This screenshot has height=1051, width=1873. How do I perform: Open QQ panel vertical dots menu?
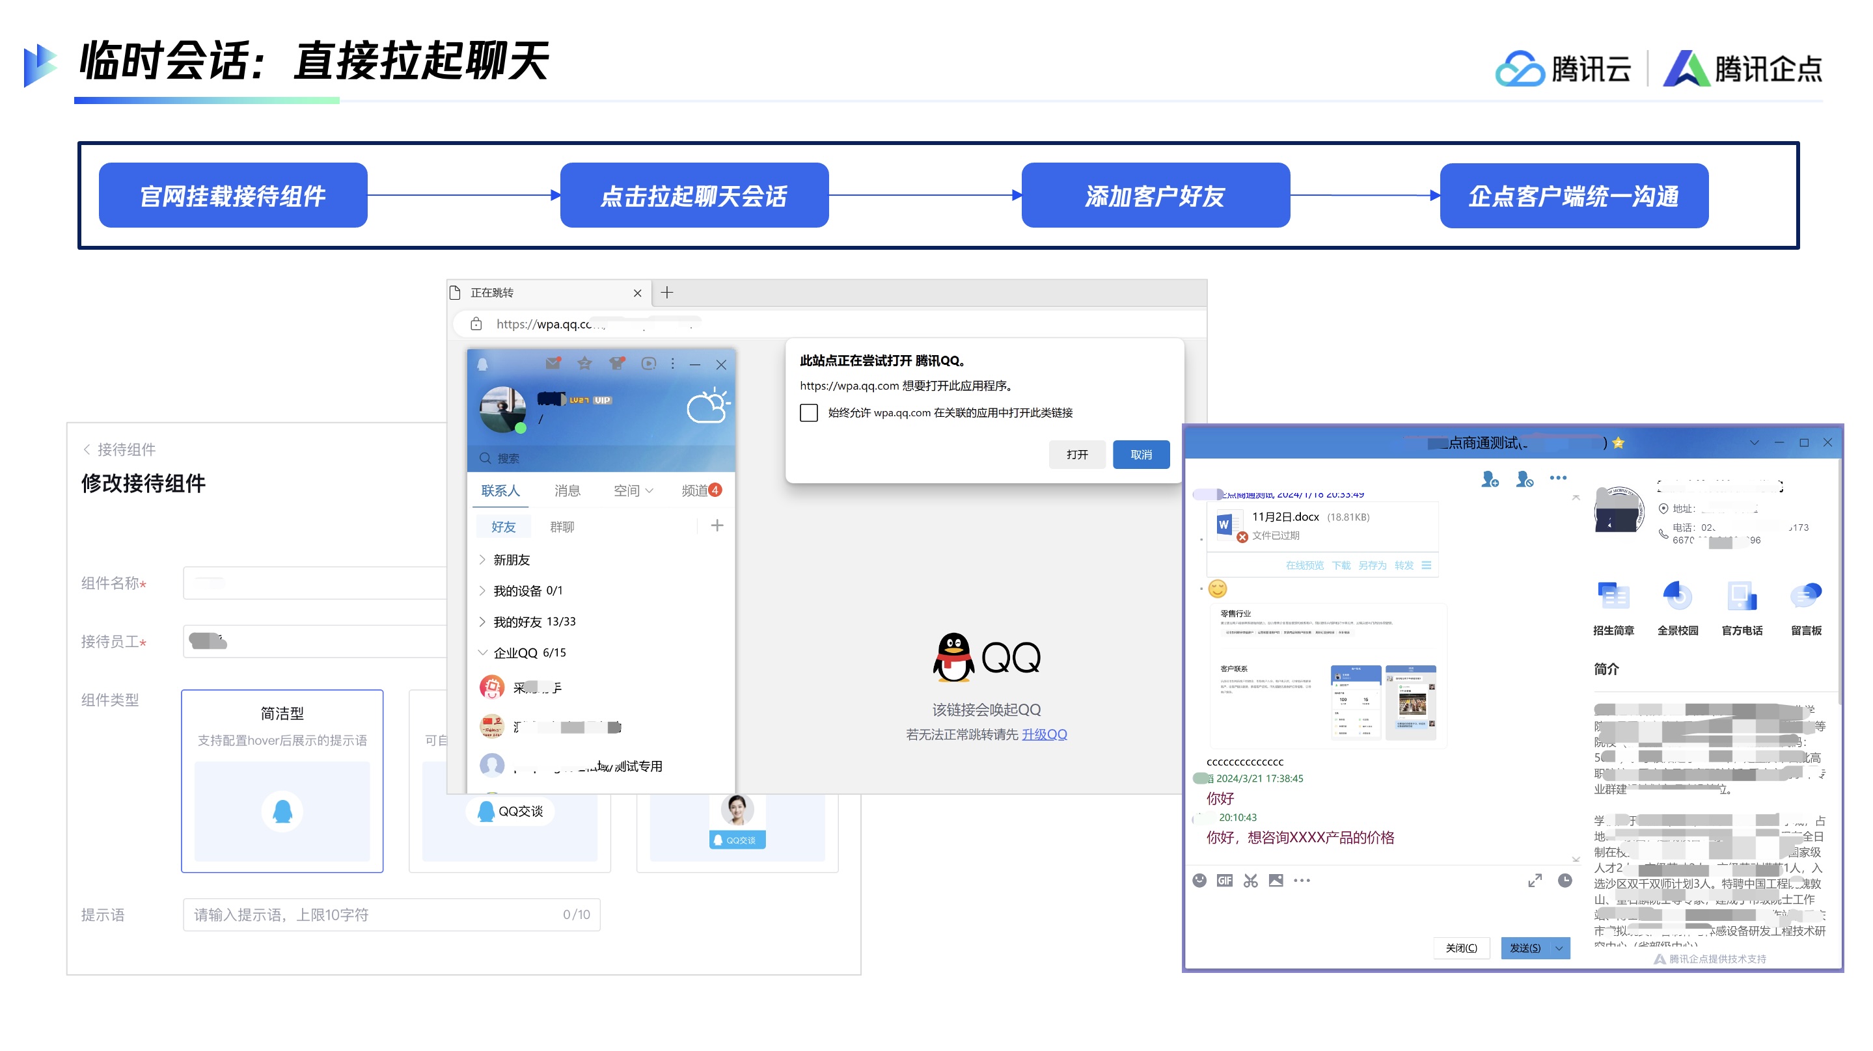tap(672, 364)
